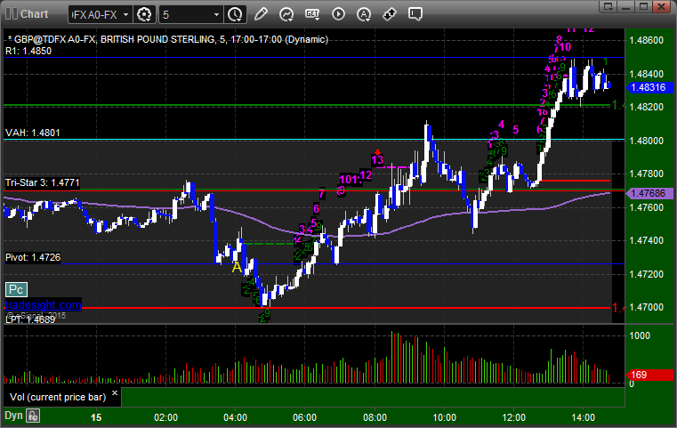Click the Pc badge on chart
The height and width of the screenshot is (428, 677).
click(16, 289)
